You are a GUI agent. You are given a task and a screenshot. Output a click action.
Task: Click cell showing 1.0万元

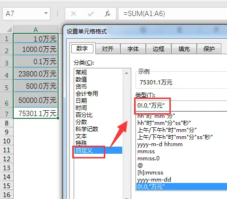[x=36, y=39]
